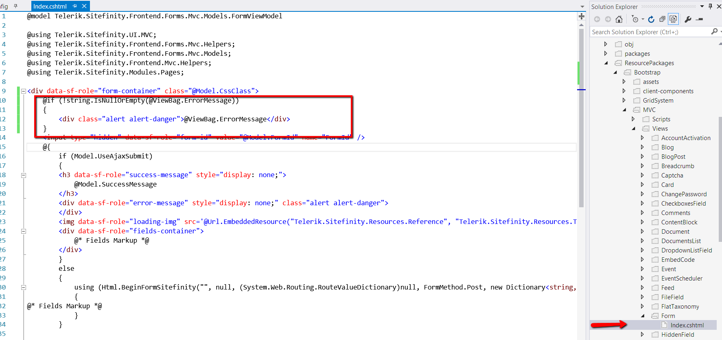Select the HiddenField folder
The height and width of the screenshot is (340, 722).
(678, 335)
